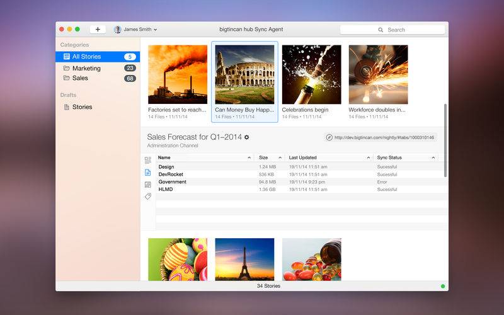
Task: Open the James Smith account dropdown
Action: [135, 29]
